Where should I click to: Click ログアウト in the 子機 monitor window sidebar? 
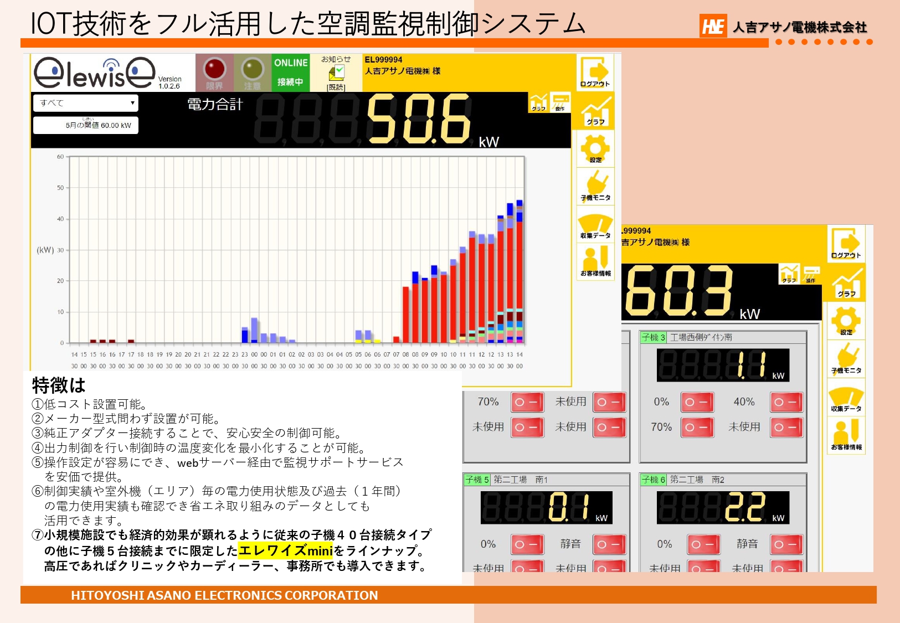pyautogui.click(x=846, y=244)
